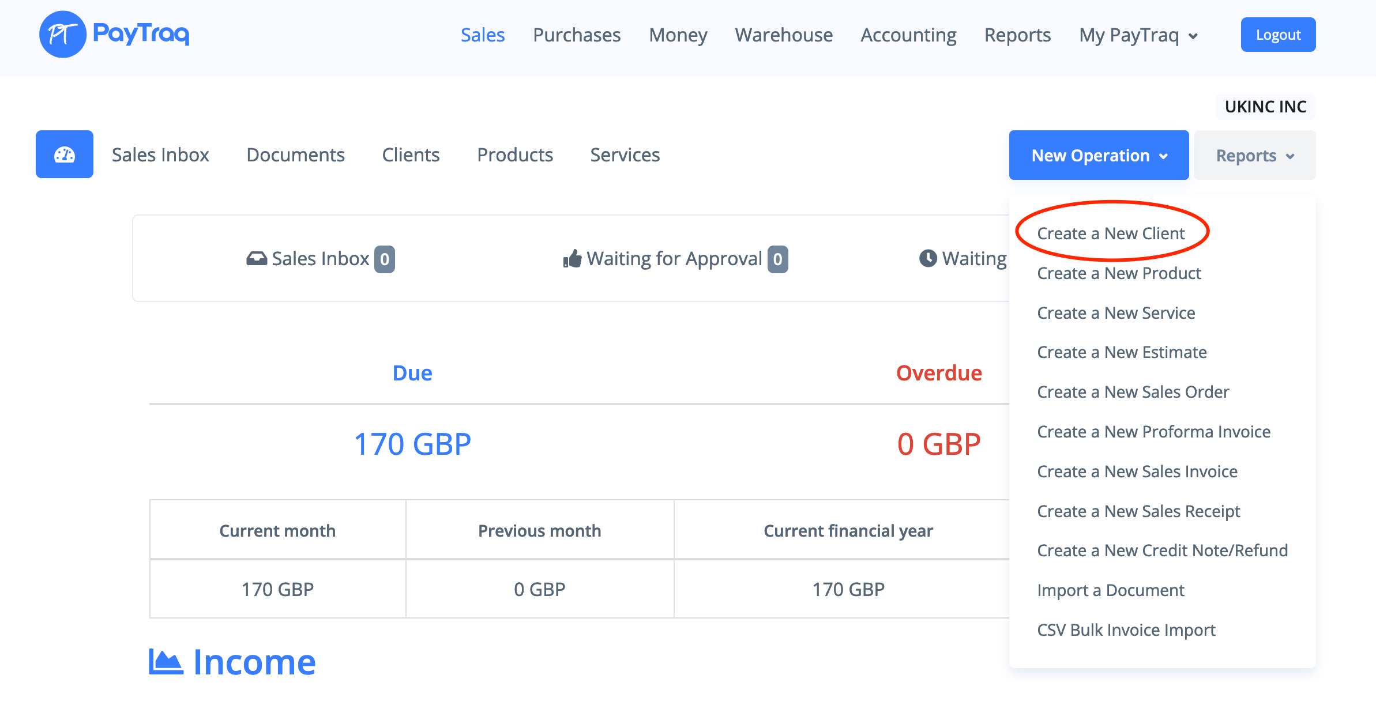Open the Money section
This screenshot has height=709, width=1376.
[678, 35]
